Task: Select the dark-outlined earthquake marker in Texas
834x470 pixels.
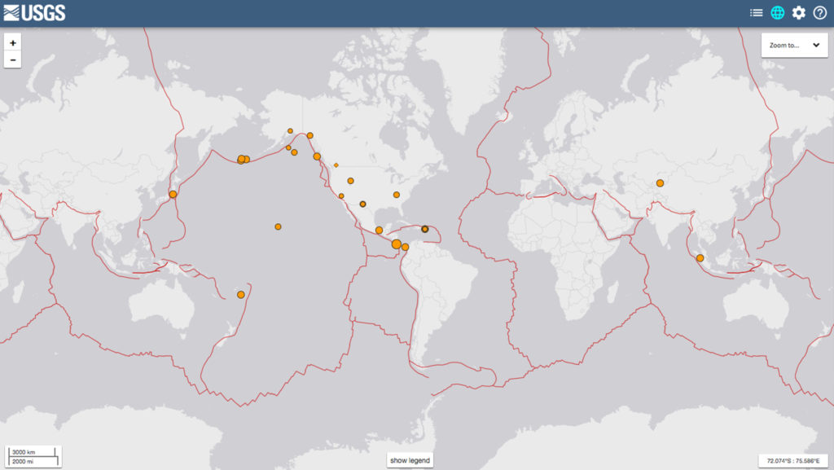Action: [362, 204]
